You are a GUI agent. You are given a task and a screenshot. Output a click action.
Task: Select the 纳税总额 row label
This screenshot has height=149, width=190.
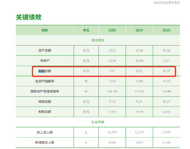[x=45, y=102]
